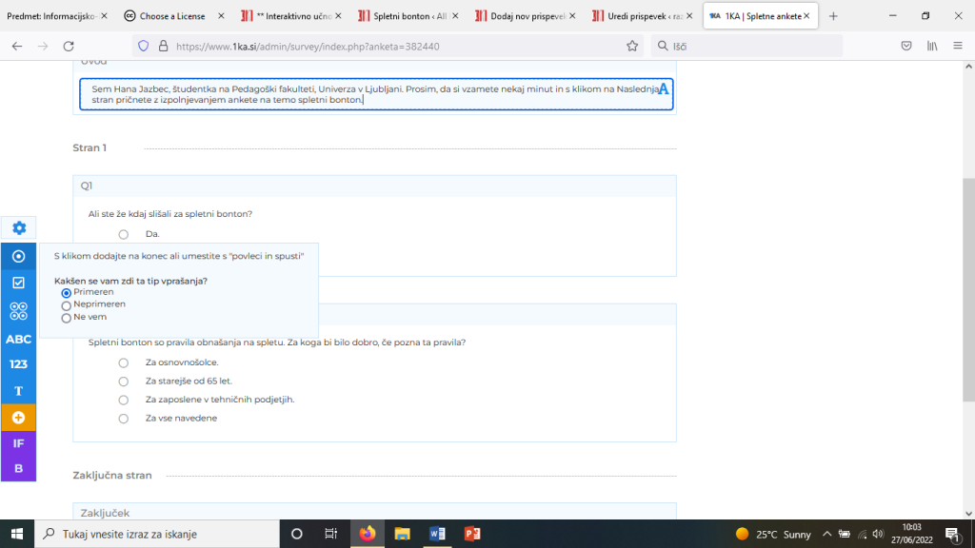Image resolution: width=975 pixels, height=548 pixels.
Task: Close the 1KA Spletne ankete tab
Action: click(806, 16)
